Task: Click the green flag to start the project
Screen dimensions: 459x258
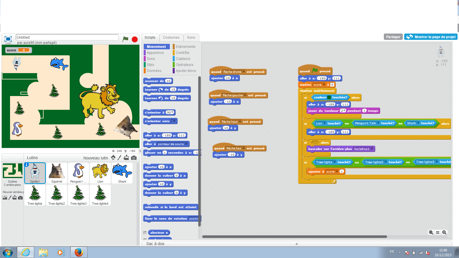Action: (x=125, y=39)
